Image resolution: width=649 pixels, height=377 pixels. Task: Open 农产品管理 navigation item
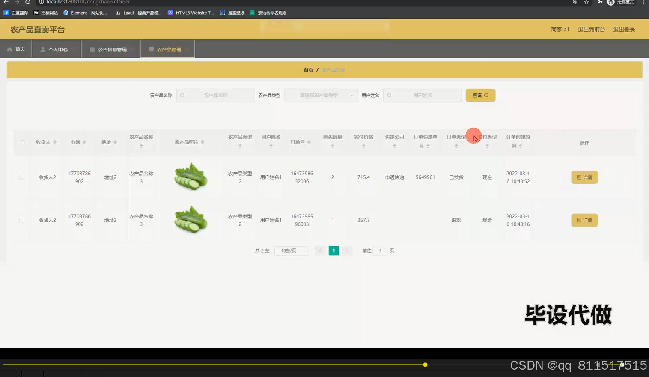(168, 49)
